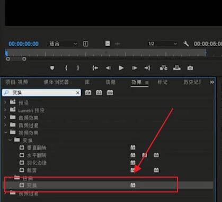The image size is (222, 202).
Task: Click the Export Frame camera icon
Action: click(x=190, y=68)
